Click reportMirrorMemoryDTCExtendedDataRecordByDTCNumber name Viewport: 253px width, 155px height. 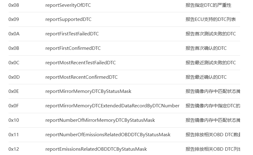tap(112, 106)
